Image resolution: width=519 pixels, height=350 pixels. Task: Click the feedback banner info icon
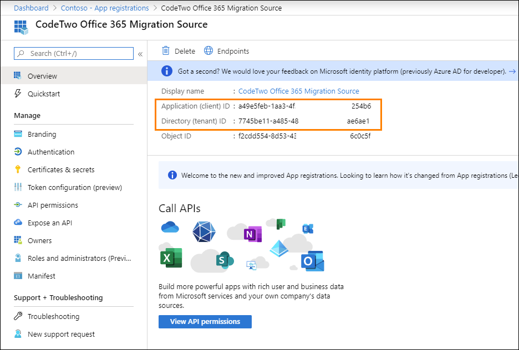[x=166, y=71]
